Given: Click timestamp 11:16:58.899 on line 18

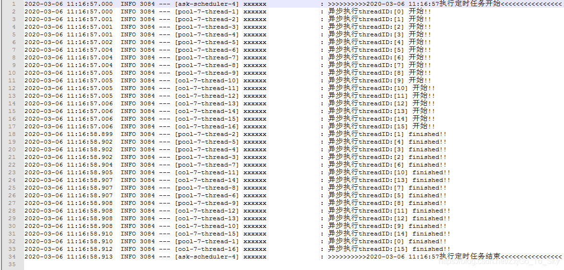Looking at the screenshot, I should point(90,134).
